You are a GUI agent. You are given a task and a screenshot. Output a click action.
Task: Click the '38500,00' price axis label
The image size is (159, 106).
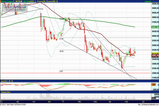[x=155, y=13]
